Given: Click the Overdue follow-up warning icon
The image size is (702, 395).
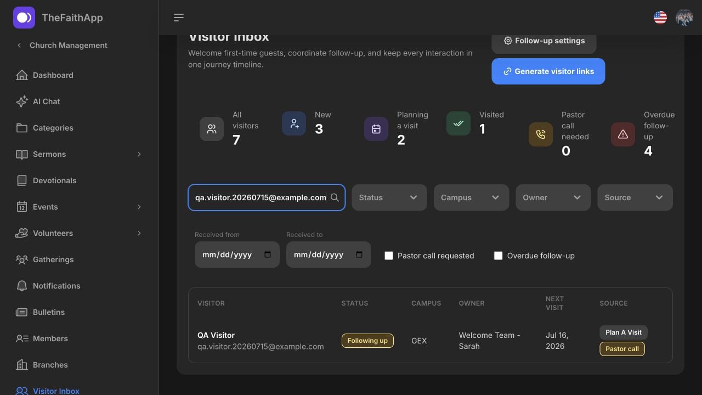Looking at the screenshot, I should 623,134.
